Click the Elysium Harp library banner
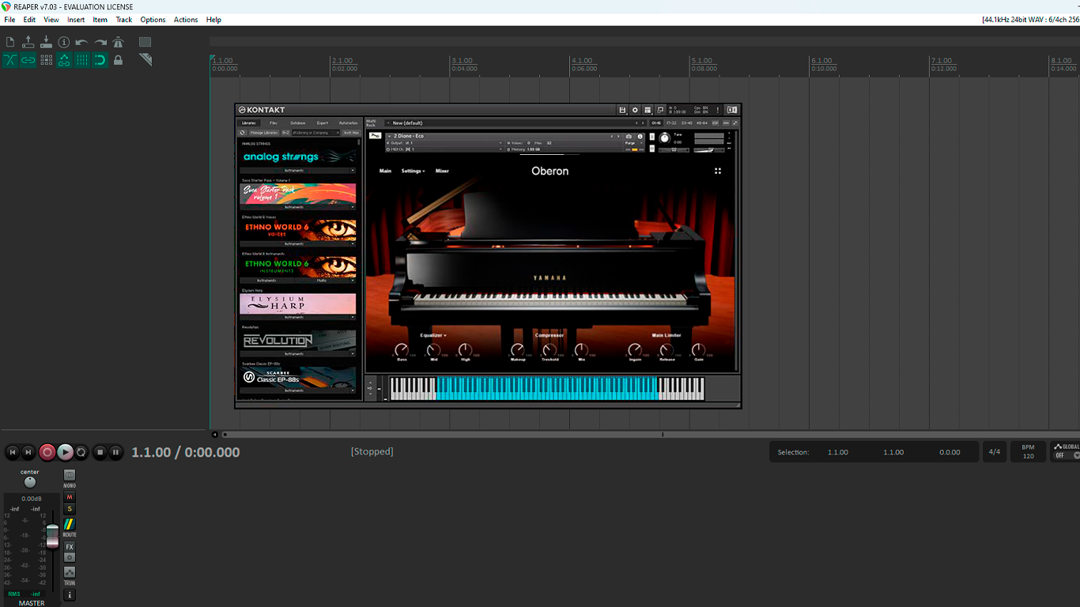Screen dimensions: 1080x607 (298, 304)
